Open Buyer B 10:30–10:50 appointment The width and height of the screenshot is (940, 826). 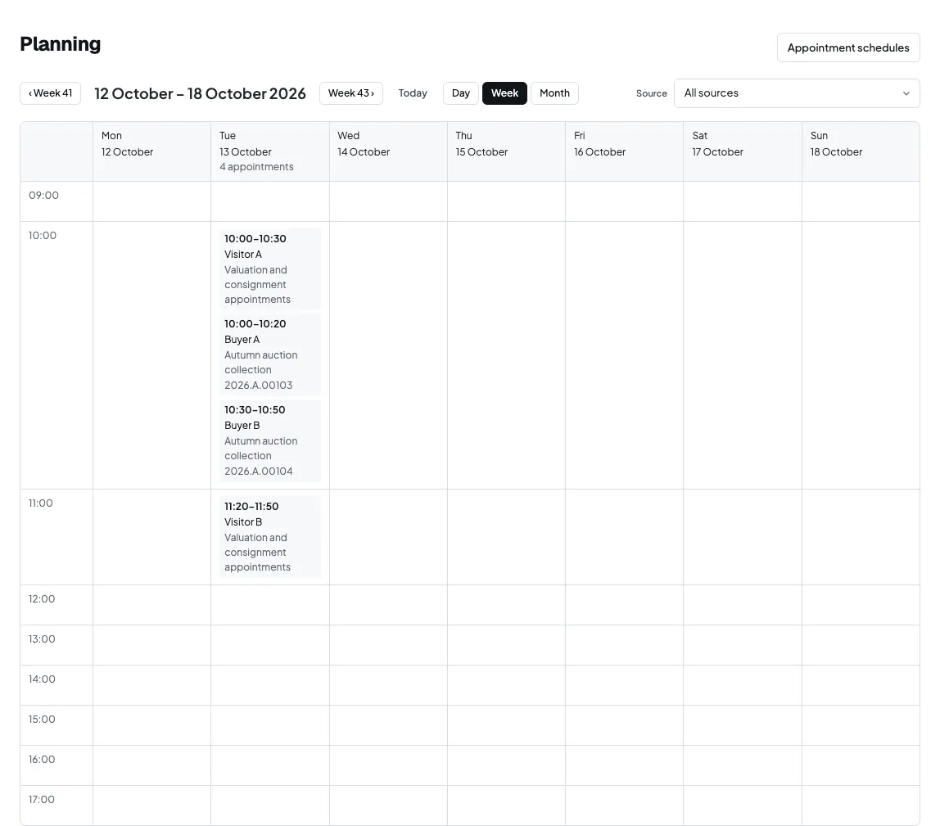coord(269,440)
